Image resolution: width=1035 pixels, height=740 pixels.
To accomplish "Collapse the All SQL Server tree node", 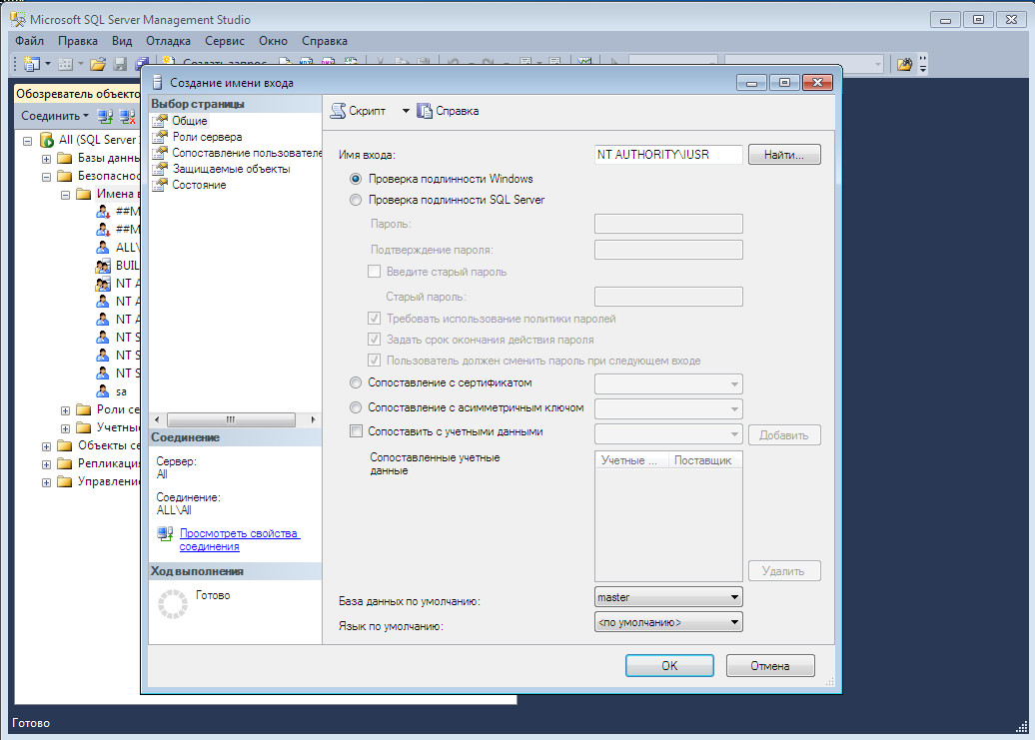I will coord(28,141).
